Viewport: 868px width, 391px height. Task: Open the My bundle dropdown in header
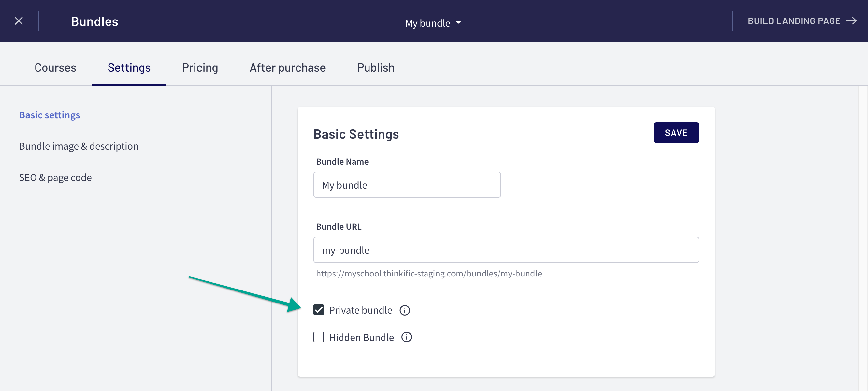[433, 23]
